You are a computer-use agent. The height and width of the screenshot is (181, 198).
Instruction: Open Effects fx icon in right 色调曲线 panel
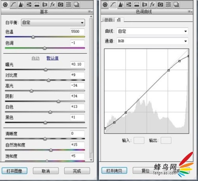click(x=152, y=5)
